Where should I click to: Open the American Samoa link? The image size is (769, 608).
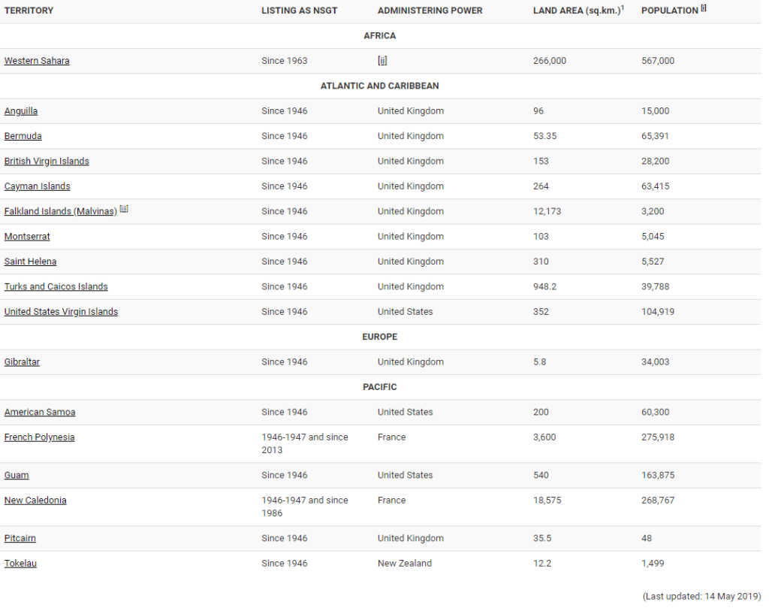40,413
